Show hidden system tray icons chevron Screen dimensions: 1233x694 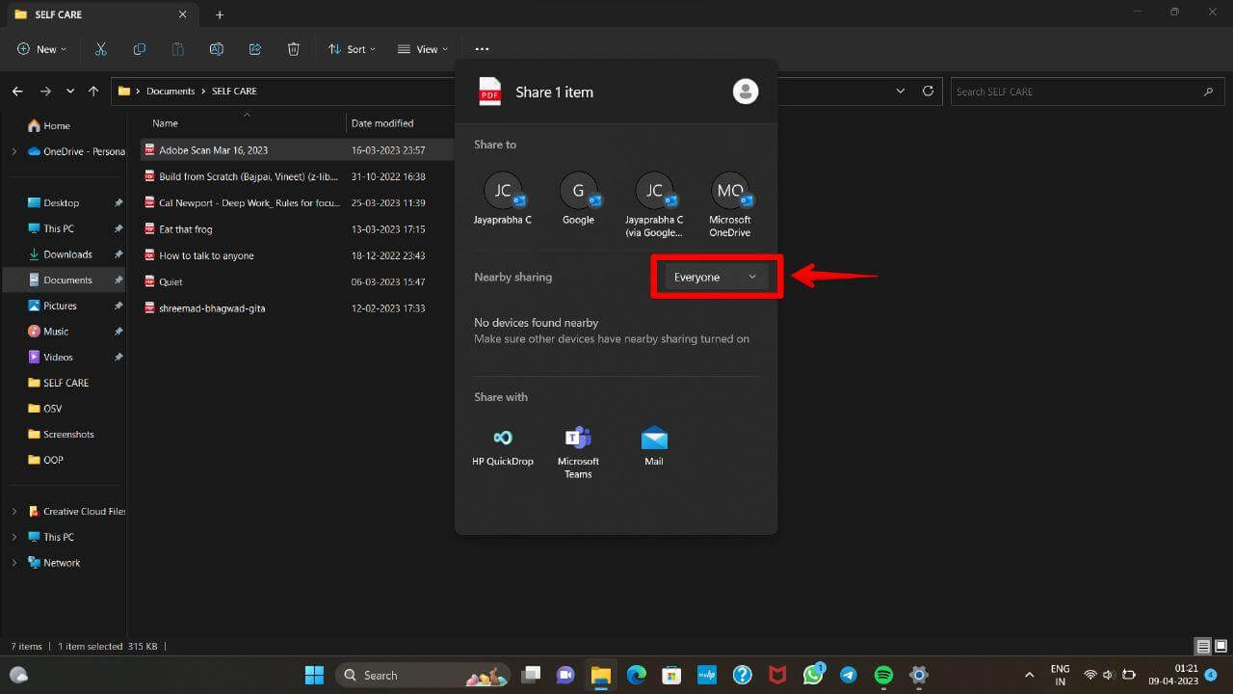pyautogui.click(x=1029, y=675)
